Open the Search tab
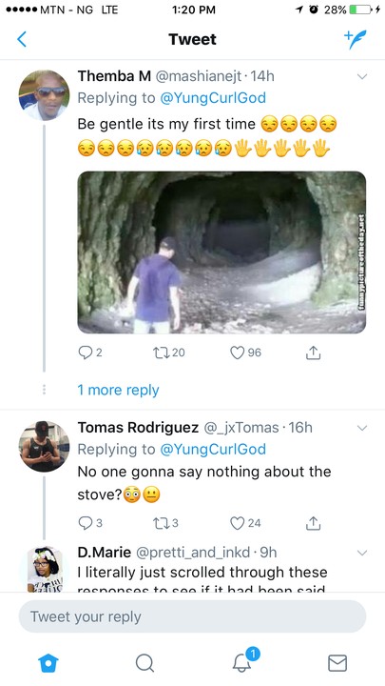 [144, 663]
